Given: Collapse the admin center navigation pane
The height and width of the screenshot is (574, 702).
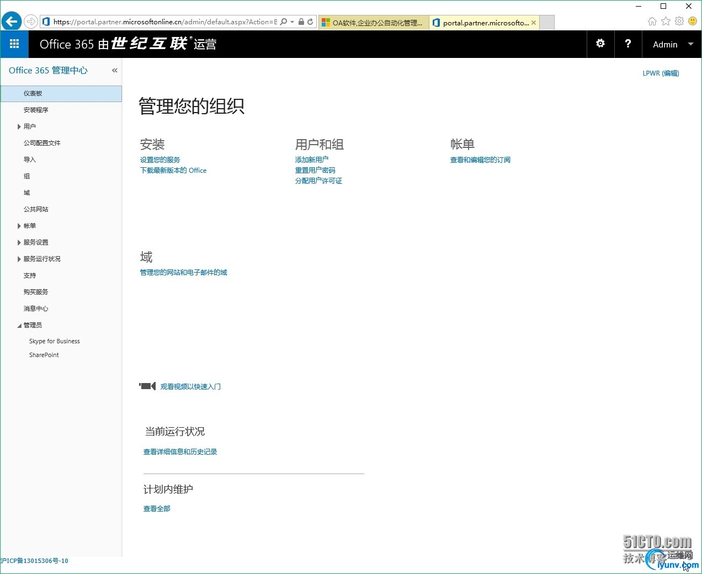Looking at the screenshot, I should (x=115, y=70).
